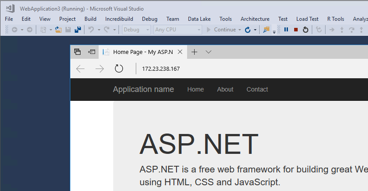Viewport: 368px width, 191px height.
Task: Open the Build menu
Action: (90, 19)
